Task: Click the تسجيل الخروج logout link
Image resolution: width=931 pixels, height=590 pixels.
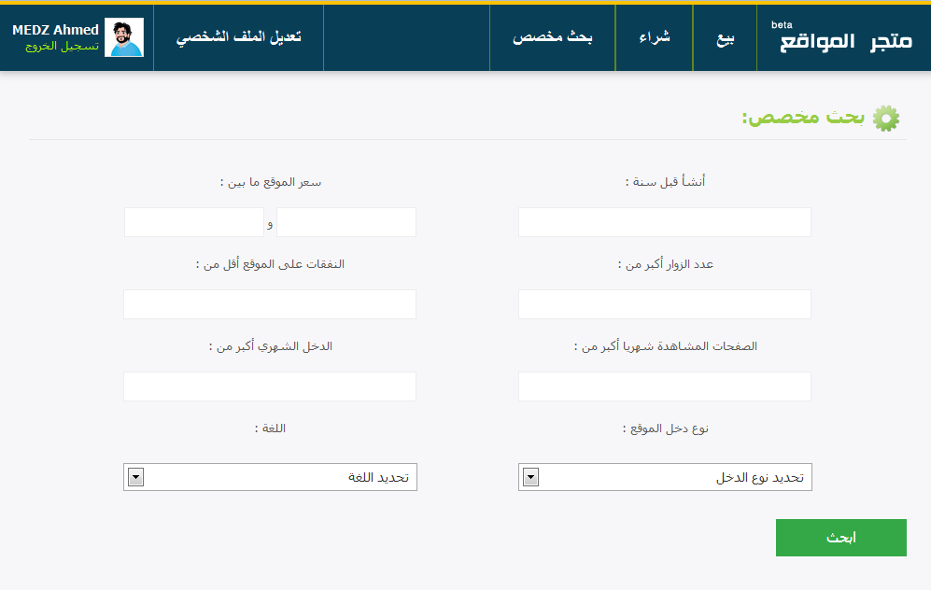Action: tap(63, 46)
